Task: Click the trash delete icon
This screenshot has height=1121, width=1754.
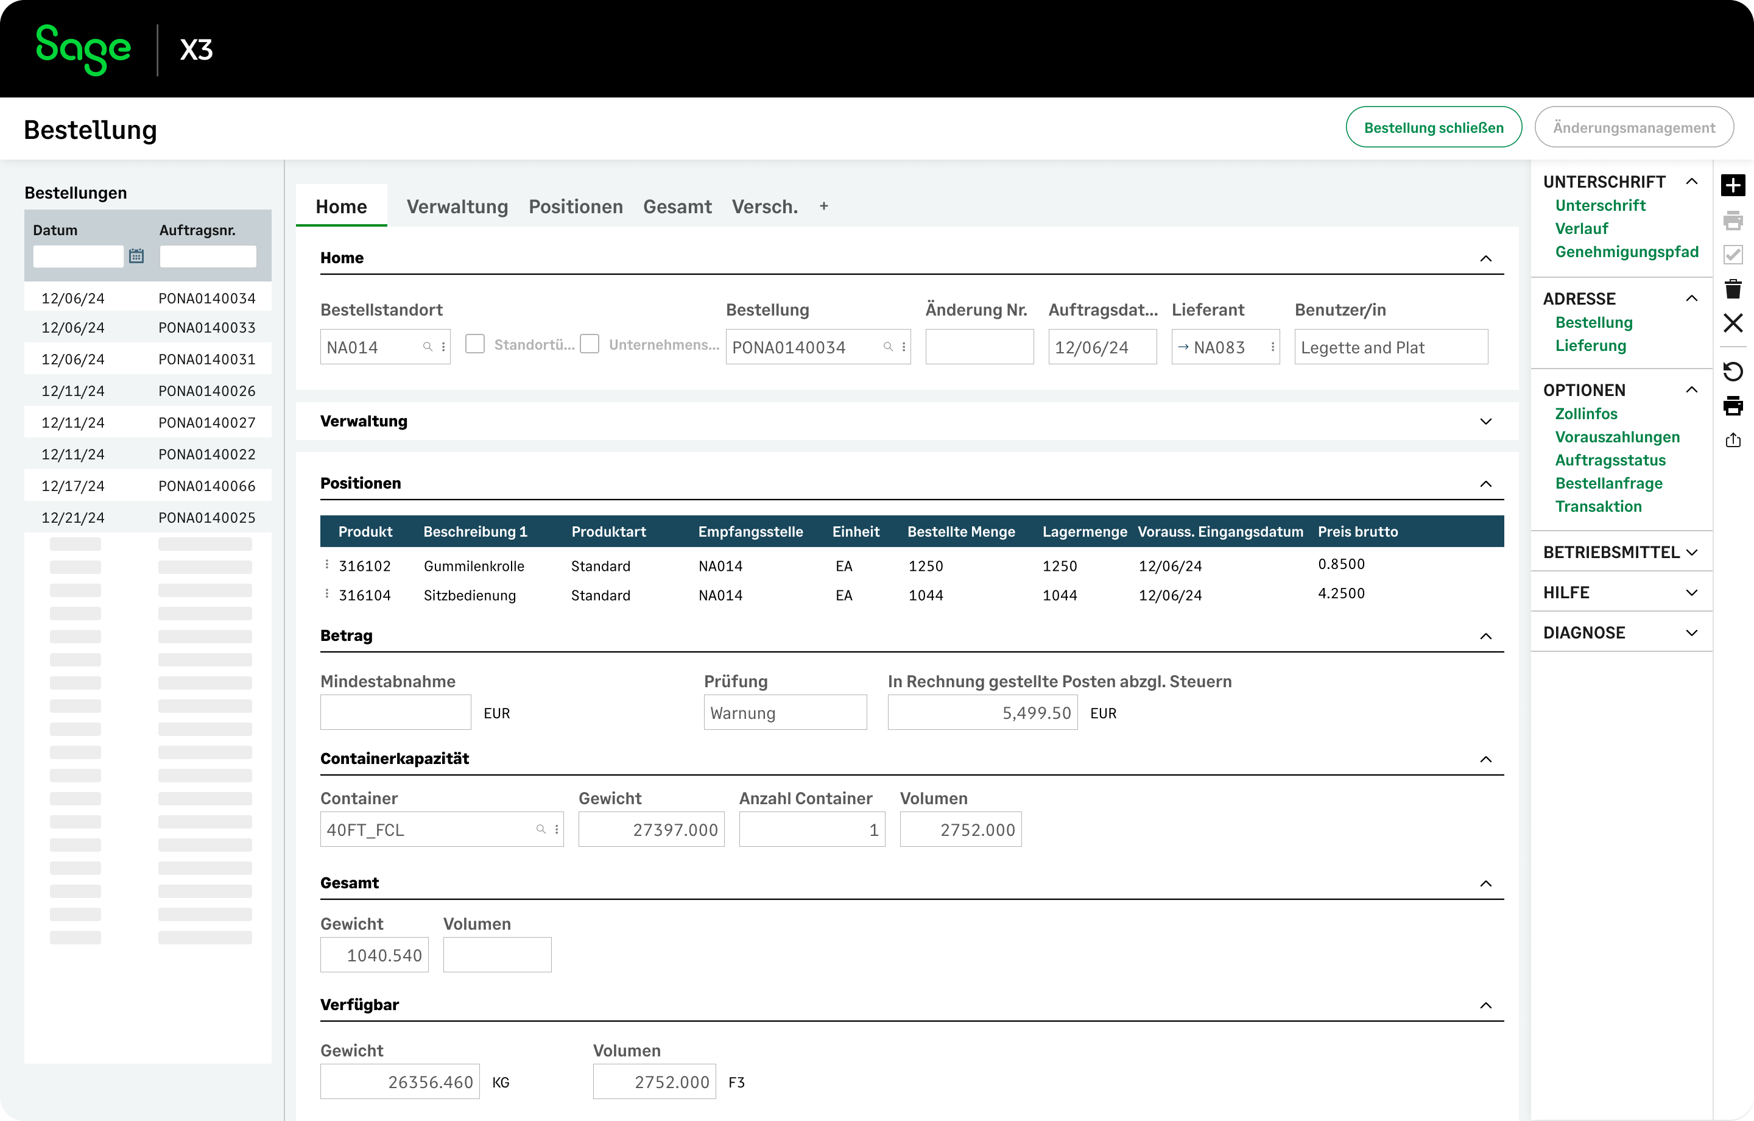Action: pyautogui.click(x=1733, y=289)
